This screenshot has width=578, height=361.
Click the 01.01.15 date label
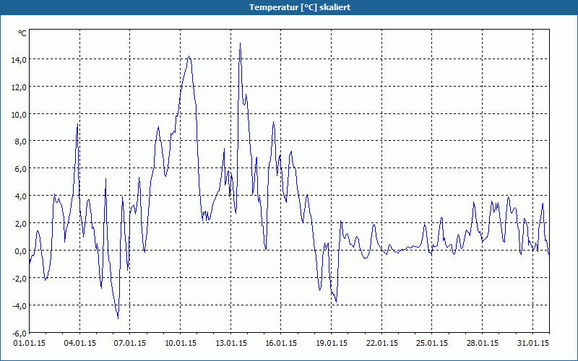click(x=30, y=343)
